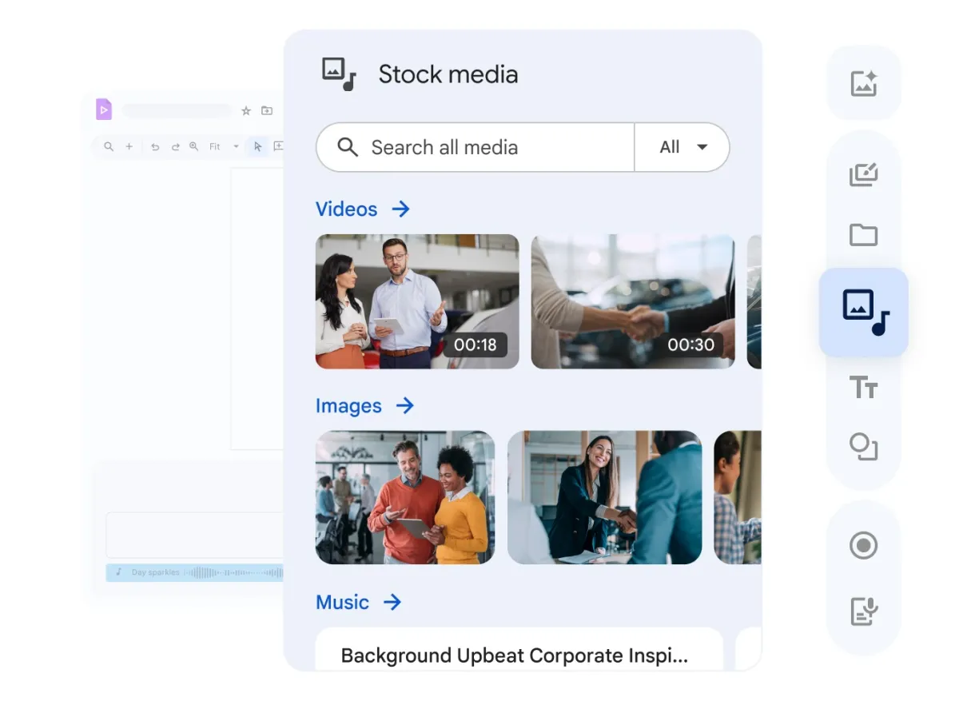The width and height of the screenshot is (959, 701).
Task: Expand the Videos category with its arrow
Action: click(401, 209)
